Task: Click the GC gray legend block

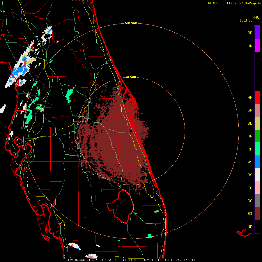Action: pos(257,201)
